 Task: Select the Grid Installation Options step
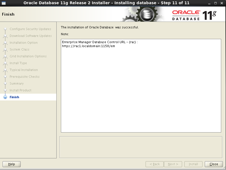coord(28,56)
